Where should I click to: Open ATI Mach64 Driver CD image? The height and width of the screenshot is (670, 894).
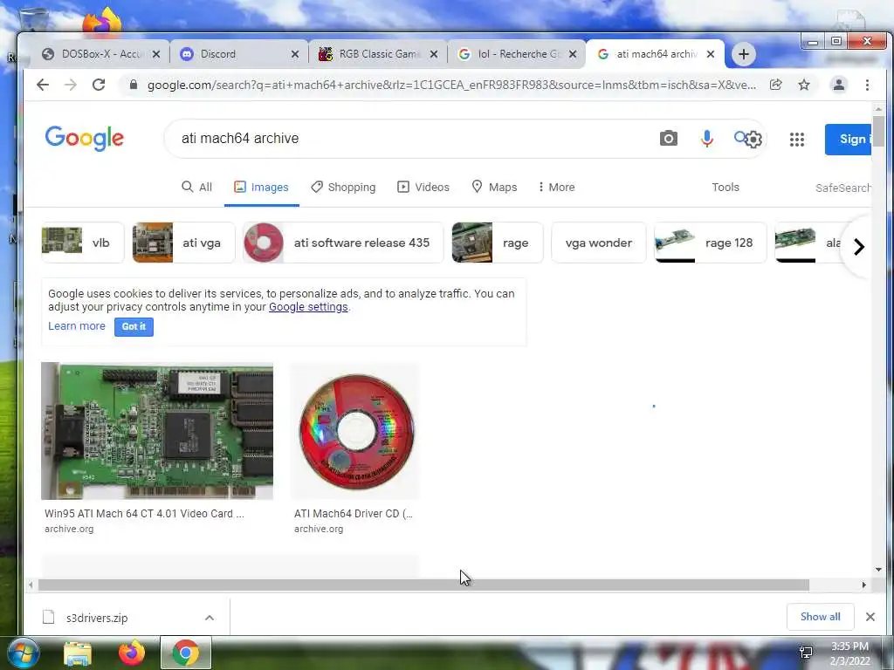click(x=355, y=431)
